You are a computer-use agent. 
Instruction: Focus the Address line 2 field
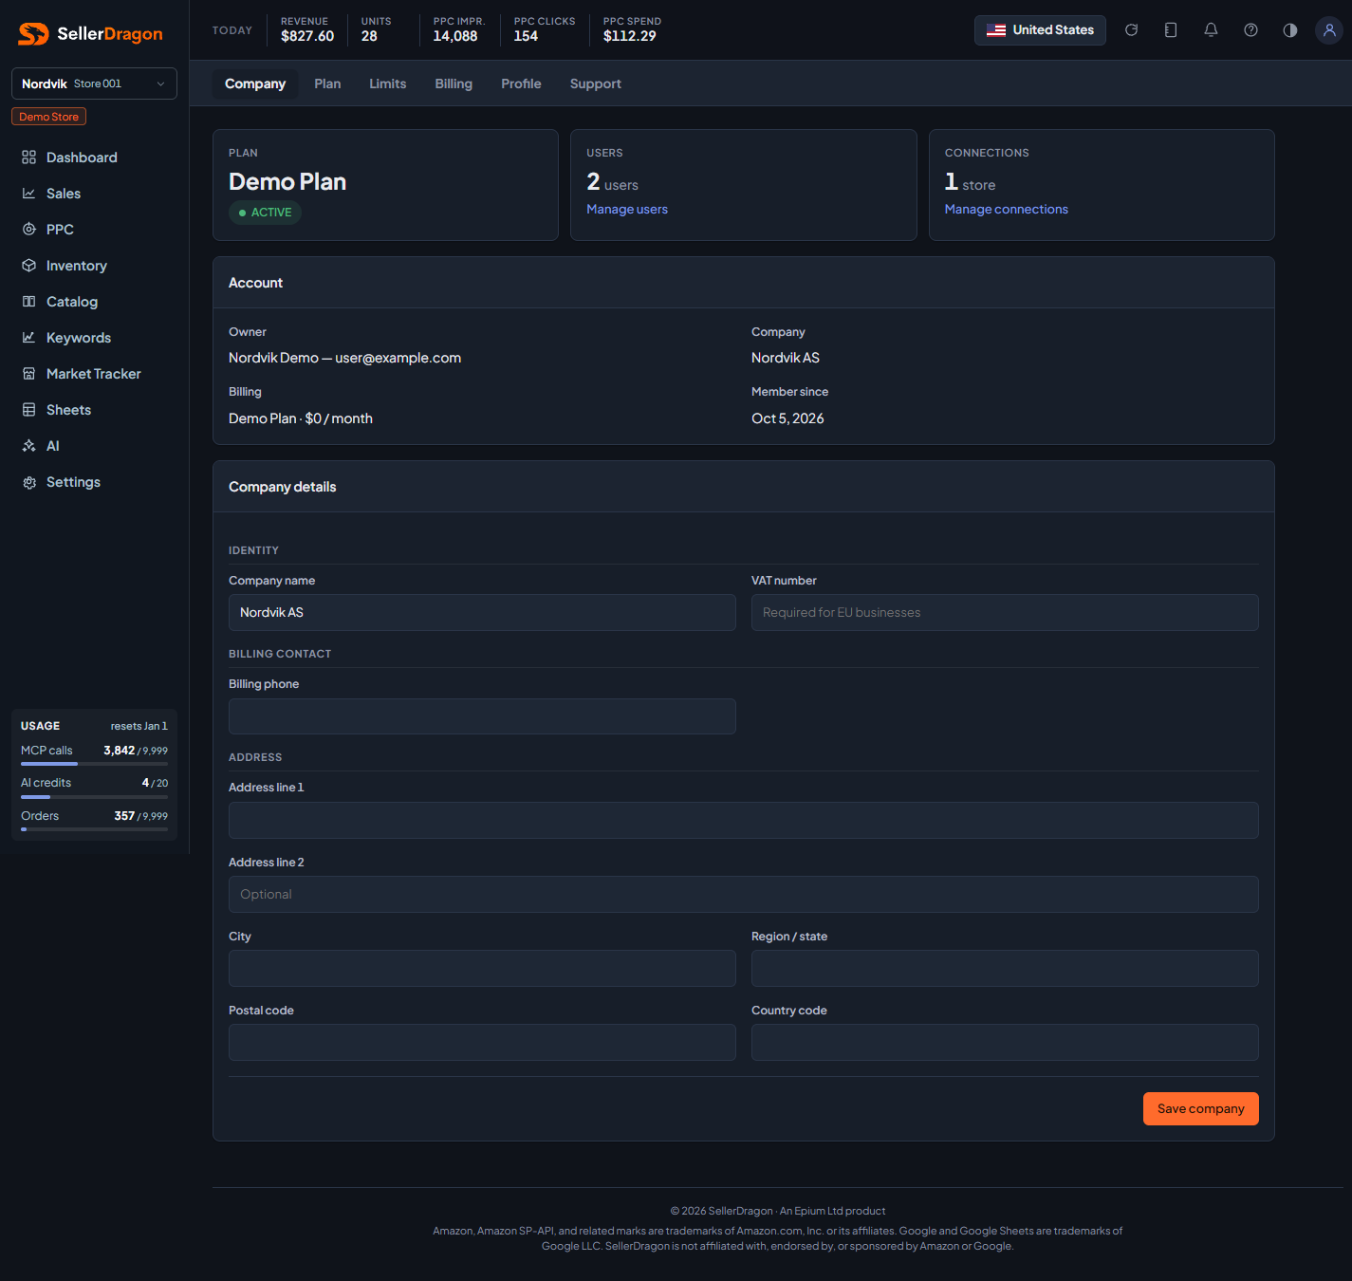click(x=744, y=895)
